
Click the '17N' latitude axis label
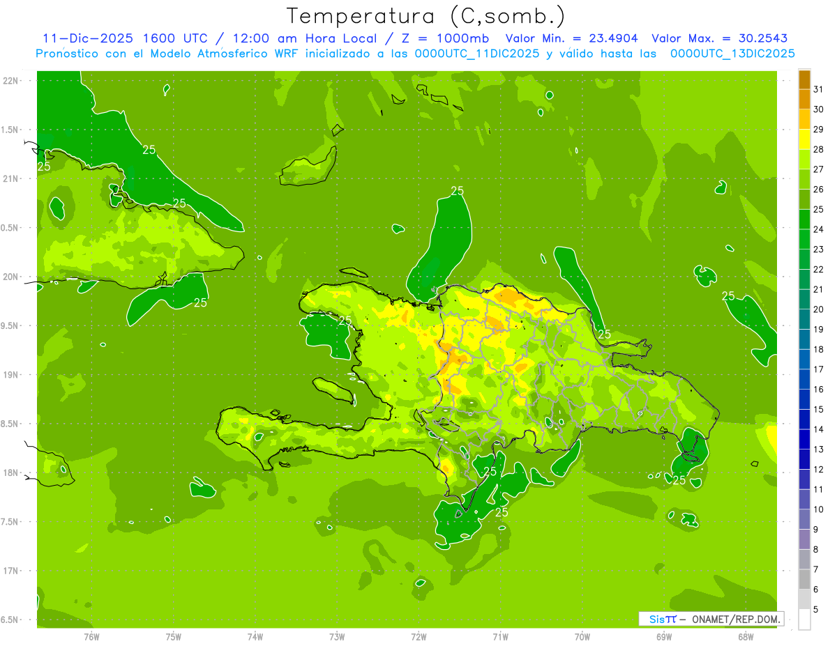10,571
